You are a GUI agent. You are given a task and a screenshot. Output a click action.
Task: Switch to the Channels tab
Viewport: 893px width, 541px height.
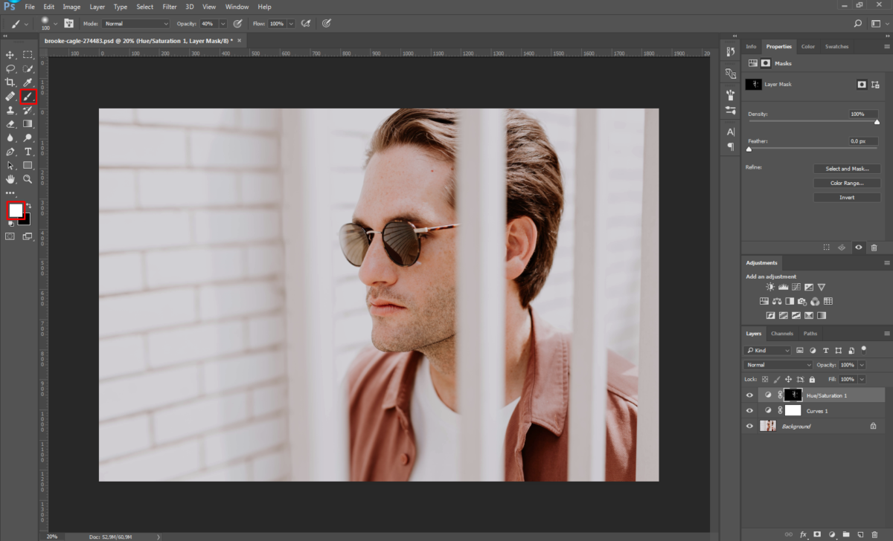coord(781,334)
